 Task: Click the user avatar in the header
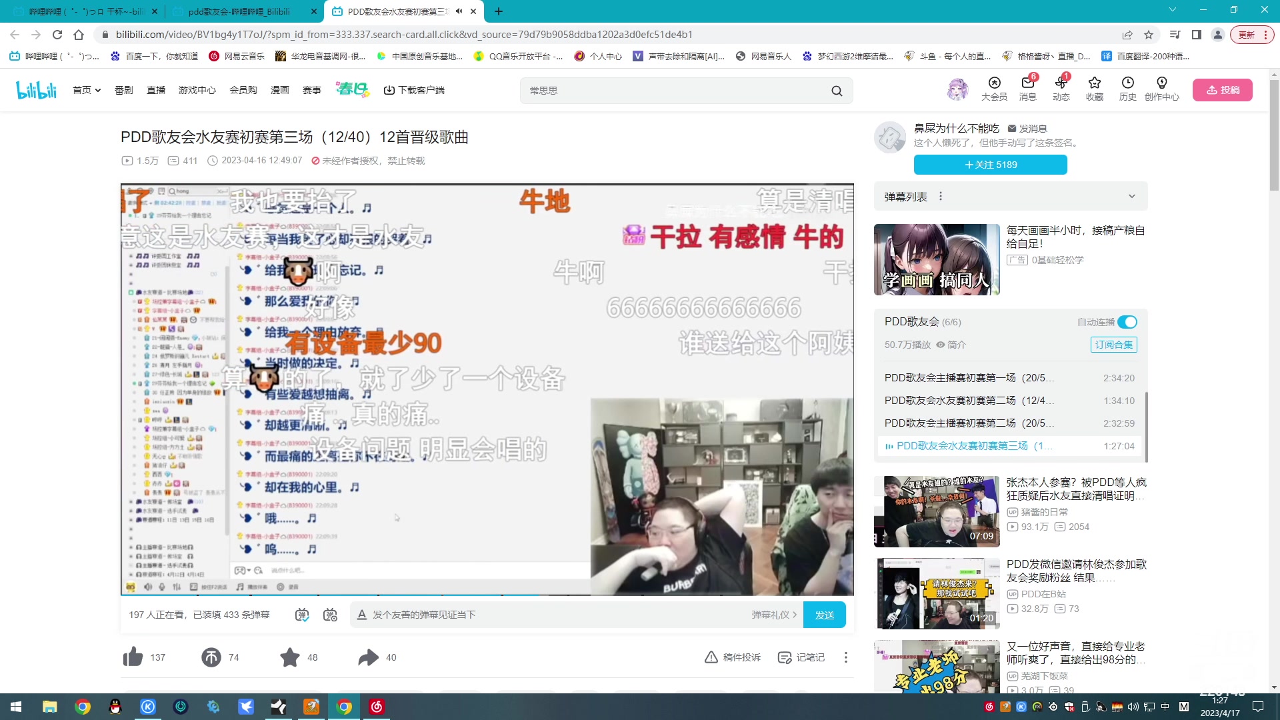click(957, 89)
